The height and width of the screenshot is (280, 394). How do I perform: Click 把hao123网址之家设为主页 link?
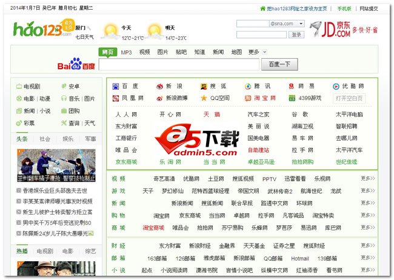click(297, 8)
